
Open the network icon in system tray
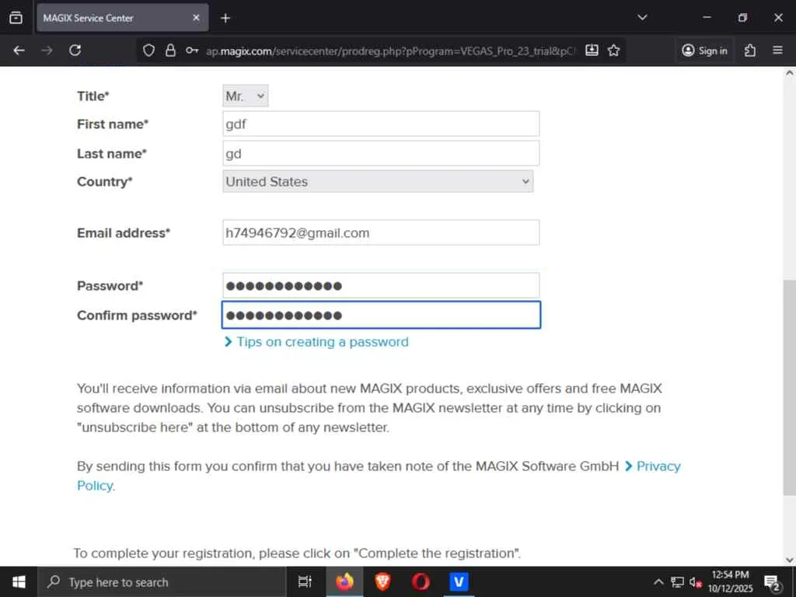pos(677,581)
